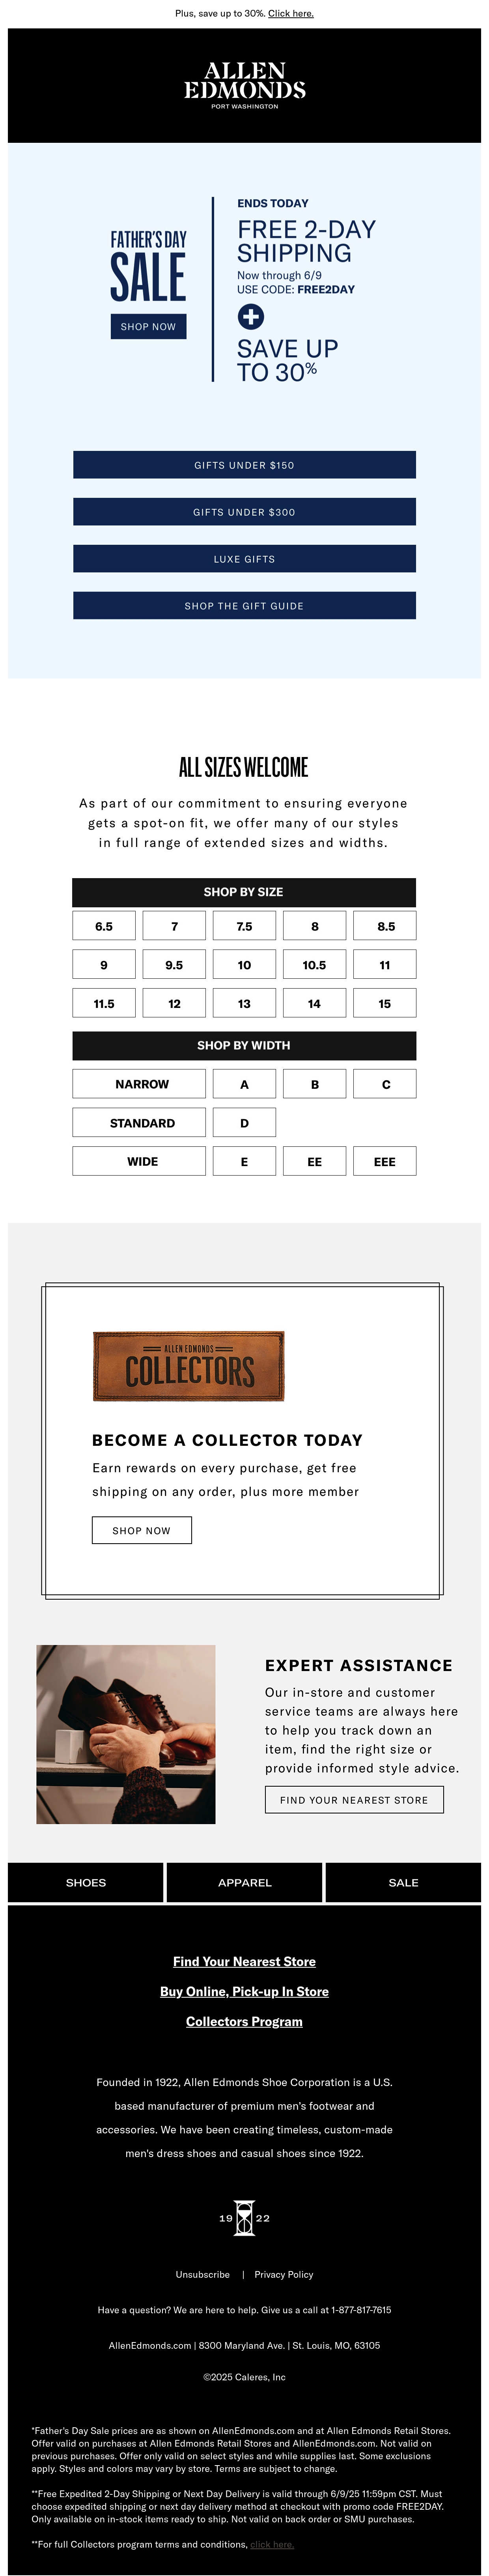Viewport: 489px width, 2576px height.
Task: Click the Unsubscribe link
Action: tap(203, 2274)
